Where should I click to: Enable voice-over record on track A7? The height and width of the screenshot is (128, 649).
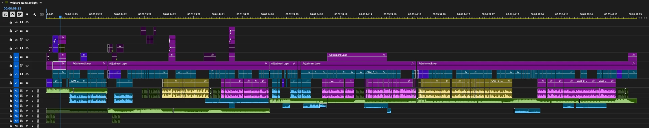[x=38, y=121]
